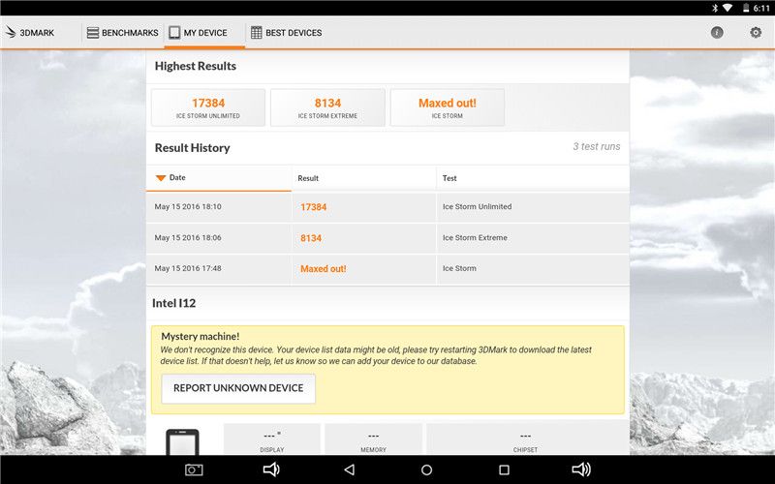This screenshot has width=775, height=484.
Task: Click the 3 test runs label
Action: (x=597, y=146)
